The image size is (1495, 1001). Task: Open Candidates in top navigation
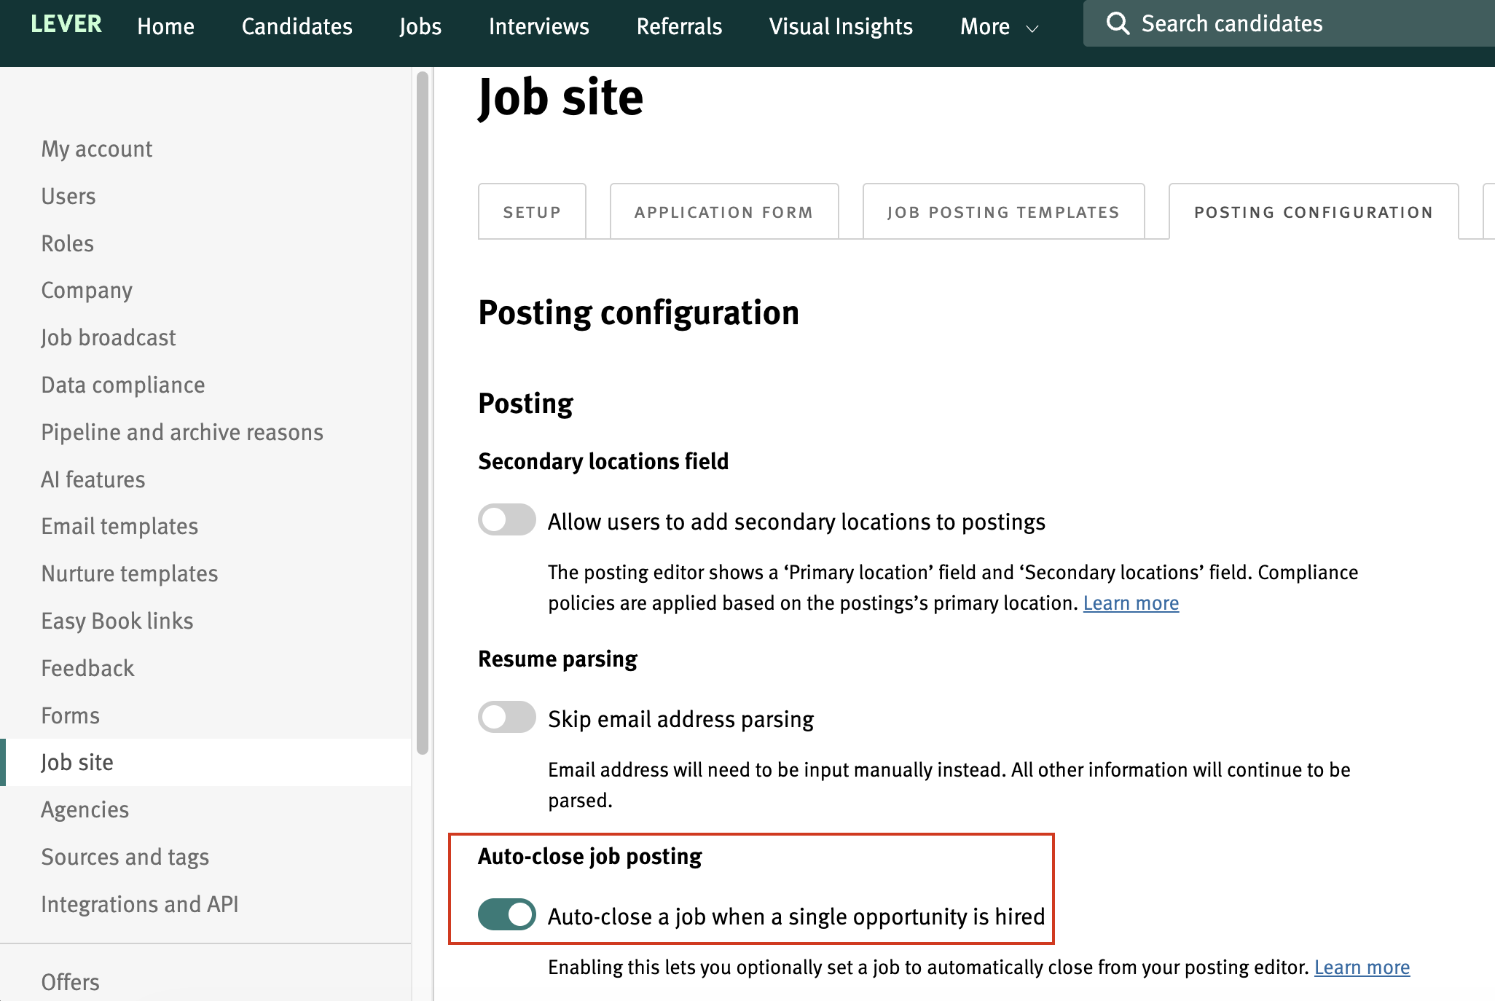click(x=297, y=26)
